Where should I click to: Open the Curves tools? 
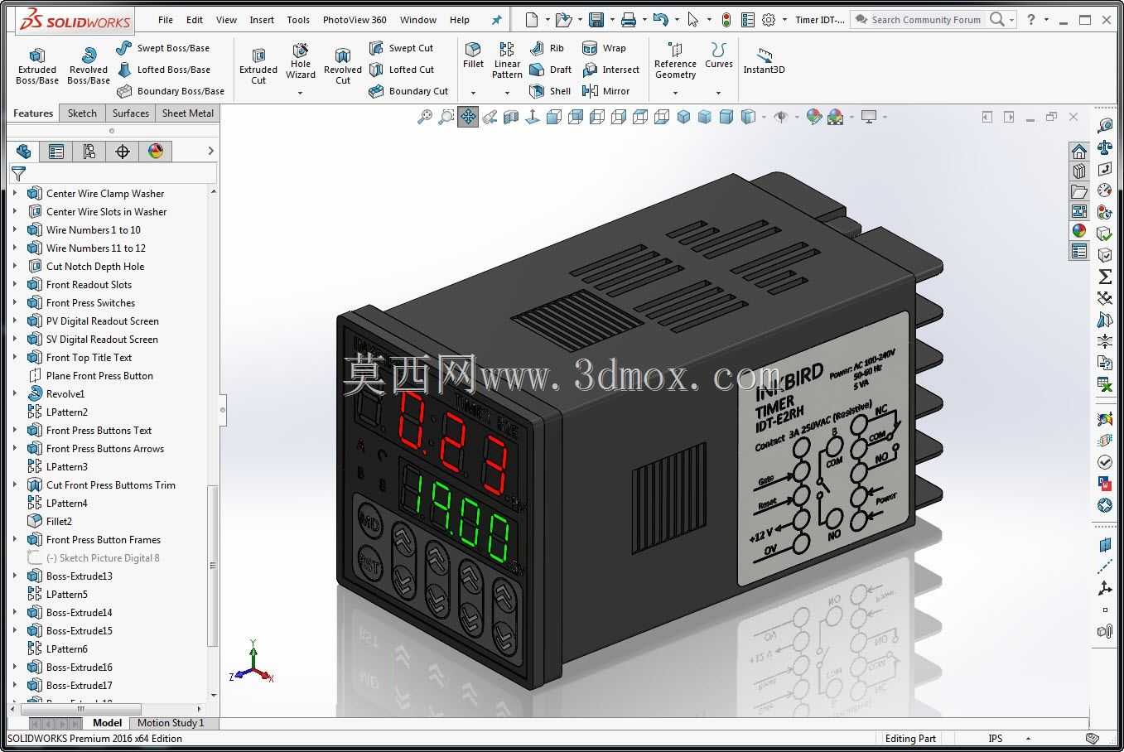pyautogui.click(x=718, y=55)
